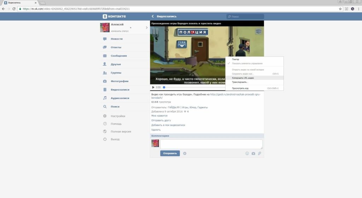This screenshot has height=198, width=362.
Task: Focus the Поиск search field in header
Action: 245,16
